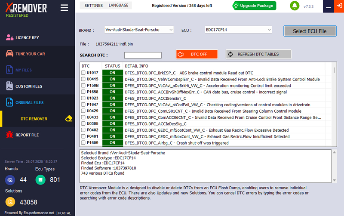Click REFRESH DTC TABLES button
The image size is (344, 216).
pos(258,54)
